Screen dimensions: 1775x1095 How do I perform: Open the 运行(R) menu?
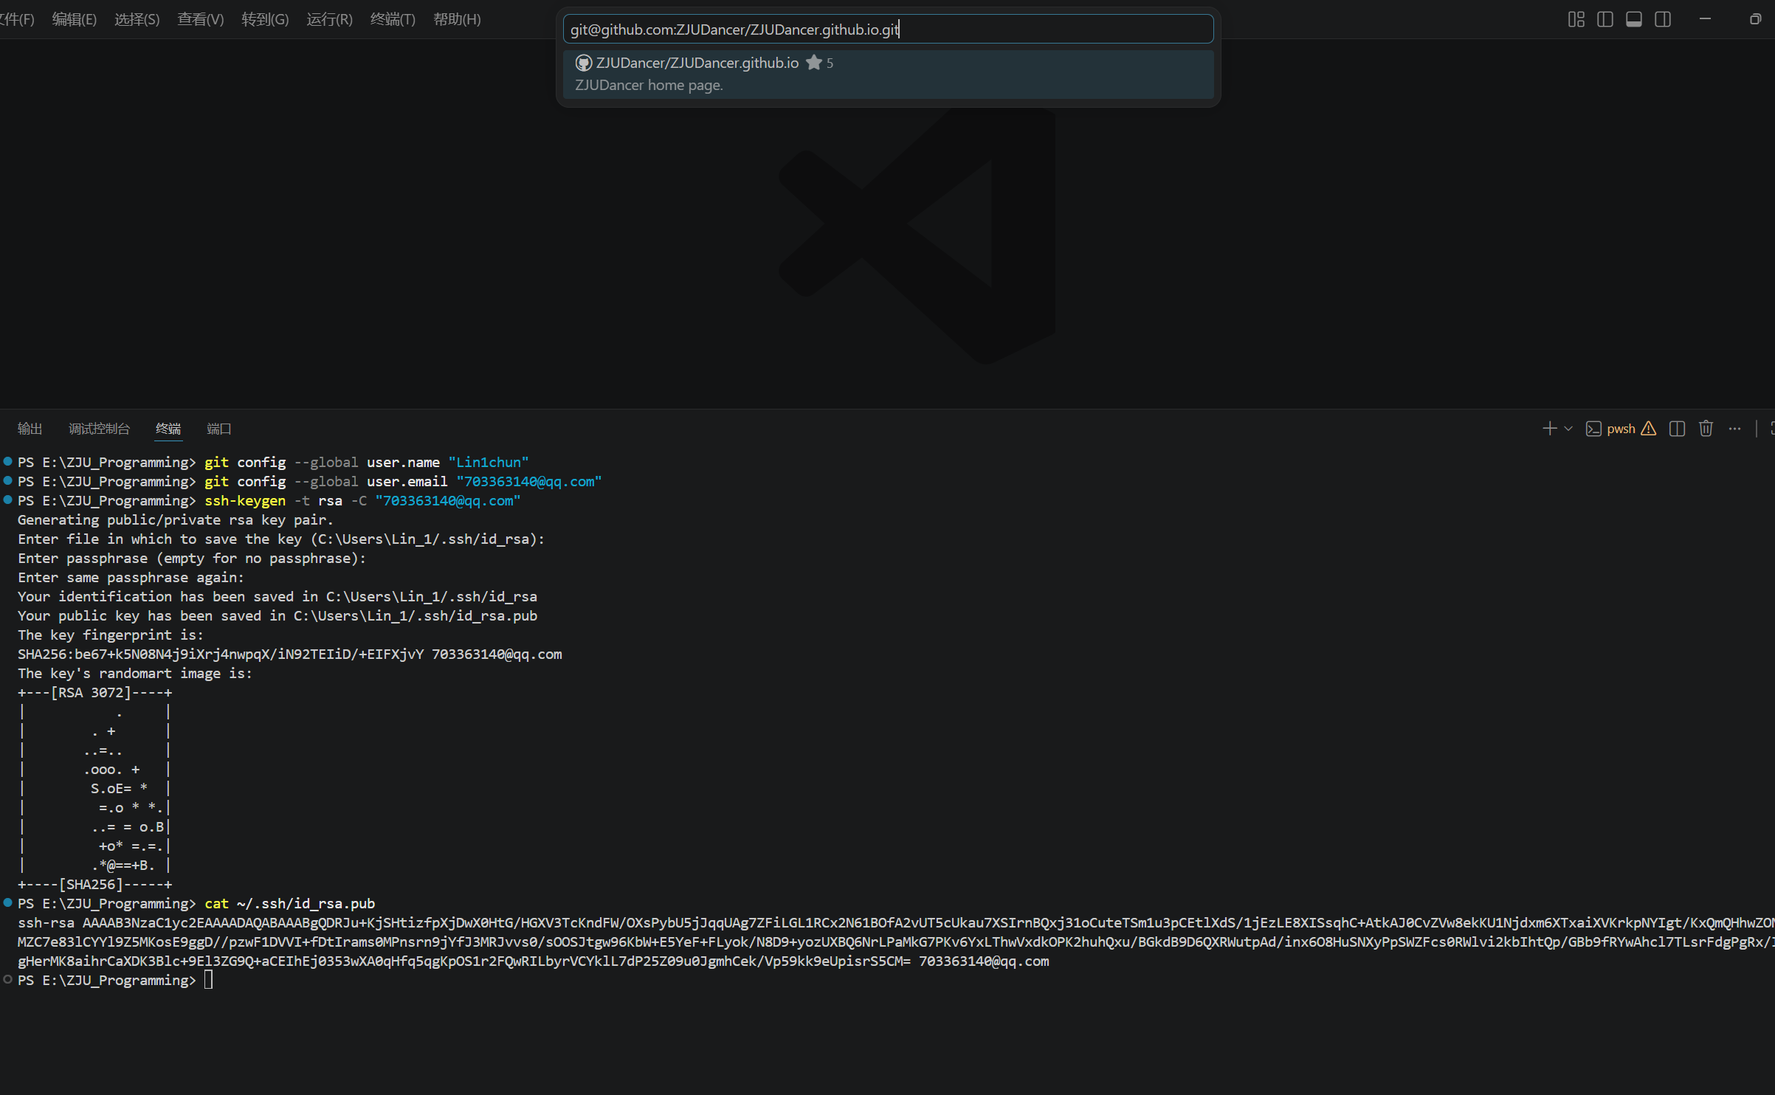click(x=329, y=19)
